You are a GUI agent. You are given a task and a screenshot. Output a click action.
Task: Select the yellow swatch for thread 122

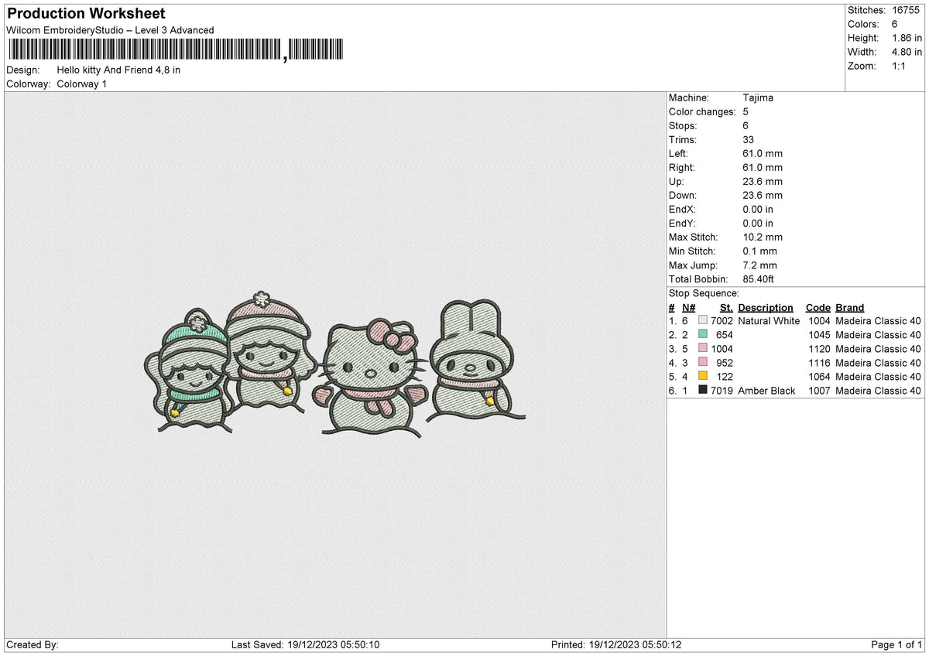pyautogui.click(x=703, y=377)
